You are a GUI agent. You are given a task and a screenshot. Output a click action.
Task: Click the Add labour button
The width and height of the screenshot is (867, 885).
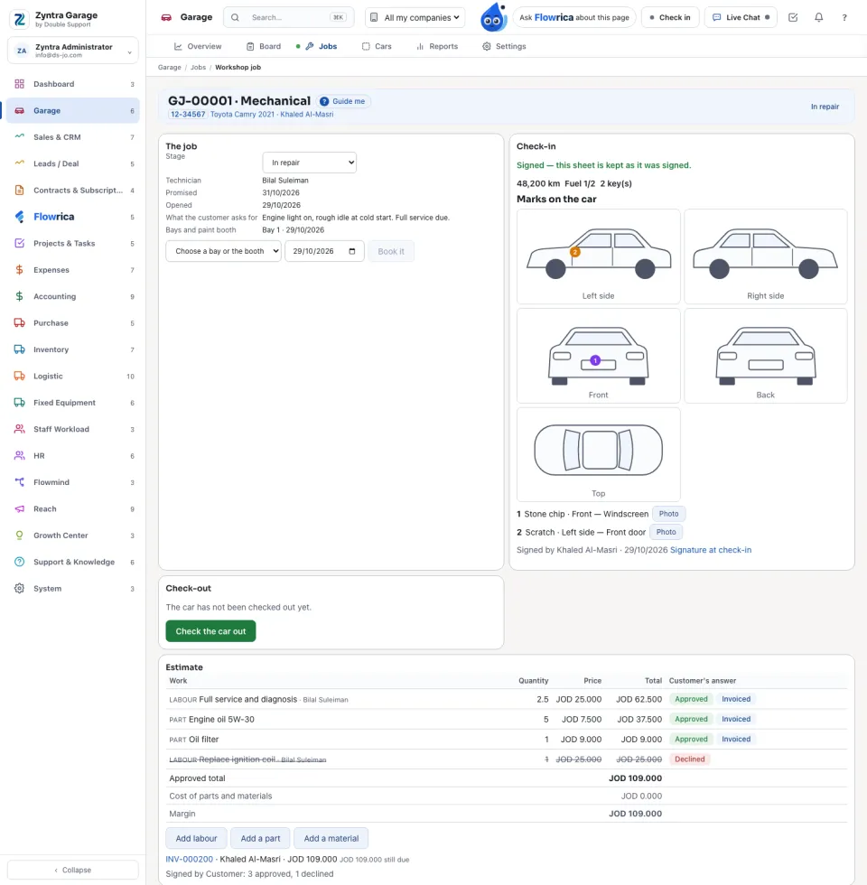pos(196,838)
